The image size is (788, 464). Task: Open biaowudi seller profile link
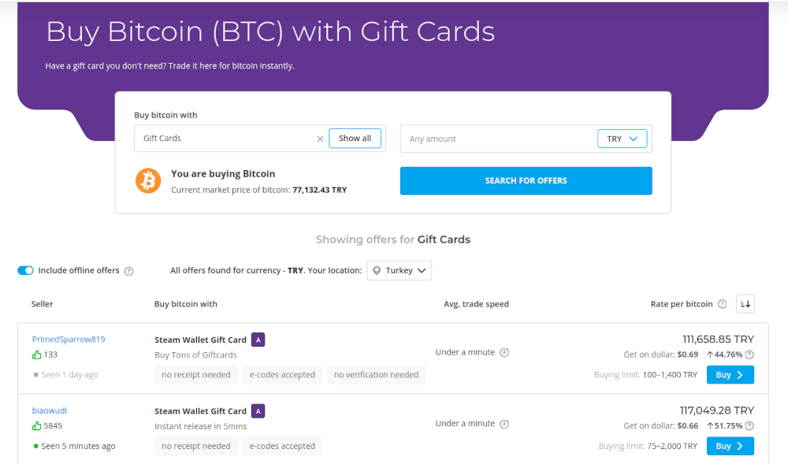[49, 410]
